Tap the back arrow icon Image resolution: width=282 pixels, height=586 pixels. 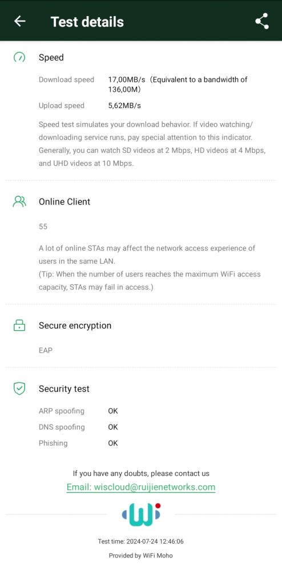[20, 21]
